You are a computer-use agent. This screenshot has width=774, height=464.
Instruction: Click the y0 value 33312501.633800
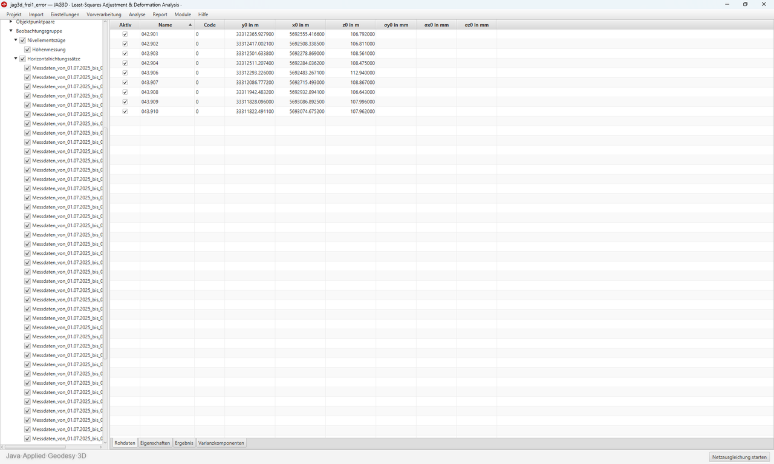pyautogui.click(x=255, y=54)
